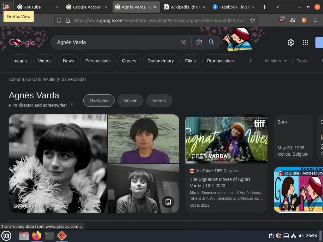Open the purple shirt portrait photo

(144, 139)
